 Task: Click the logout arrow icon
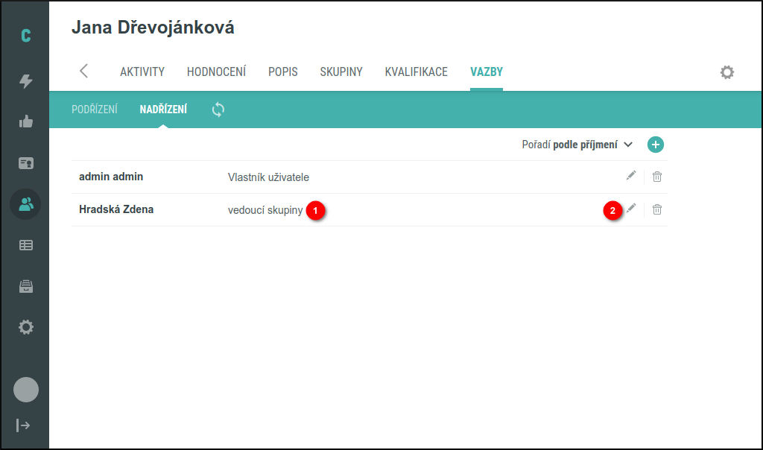click(x=24, y=425)
